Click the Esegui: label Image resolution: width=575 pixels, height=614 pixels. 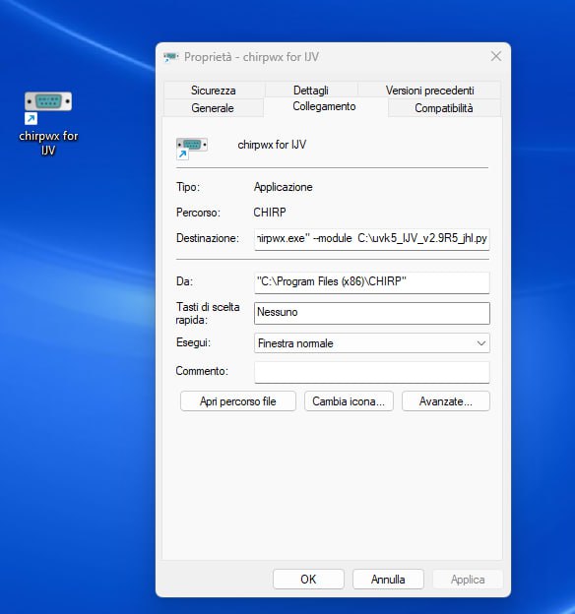pyautogui.click(x=193, y=342)
